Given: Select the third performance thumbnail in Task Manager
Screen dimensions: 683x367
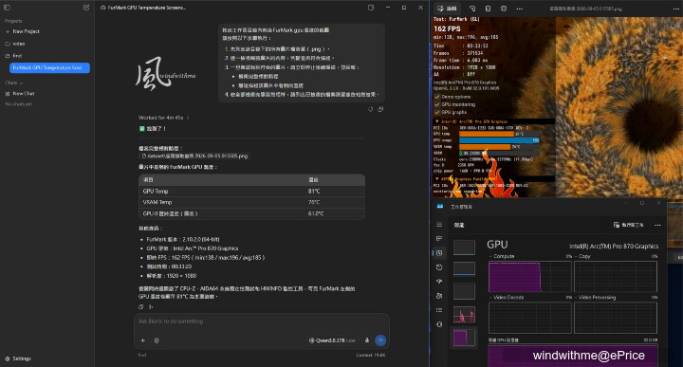Looking at the screenshot, I should [464, 291].
